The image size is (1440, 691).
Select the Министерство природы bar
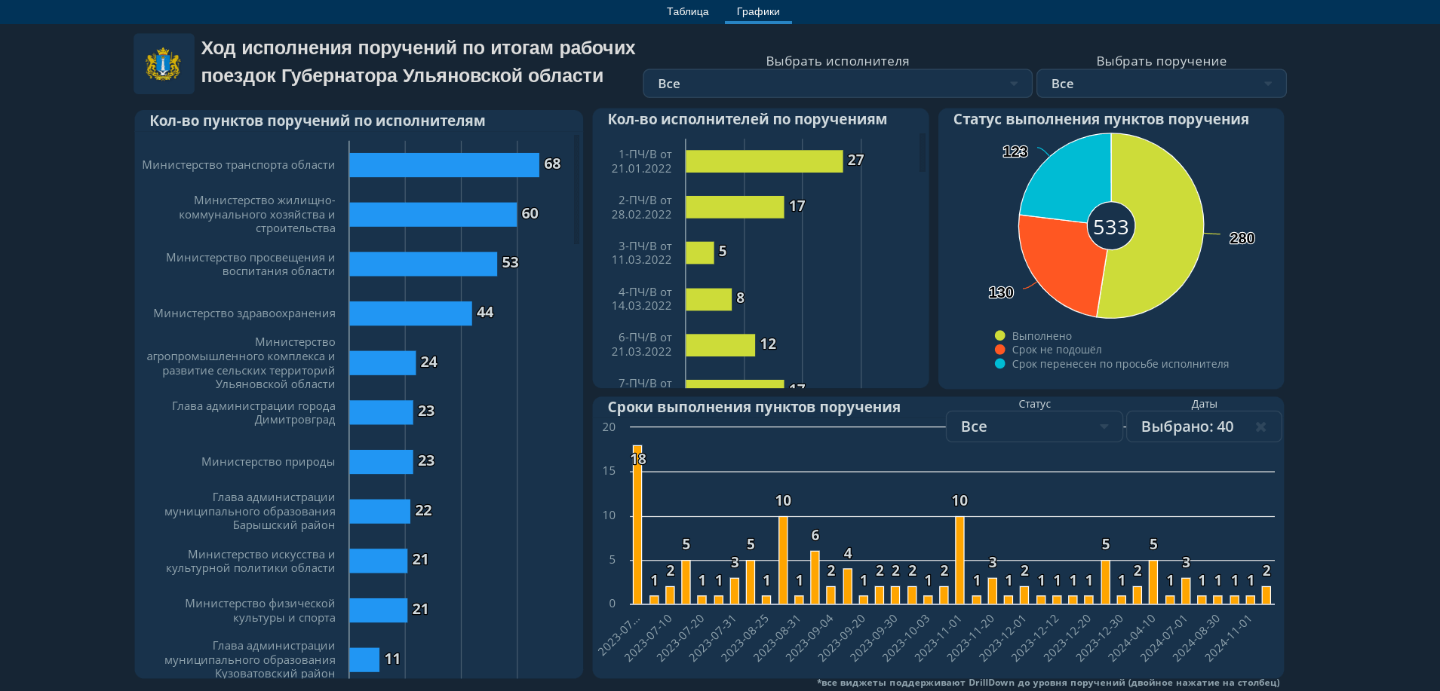coord(381,462)
